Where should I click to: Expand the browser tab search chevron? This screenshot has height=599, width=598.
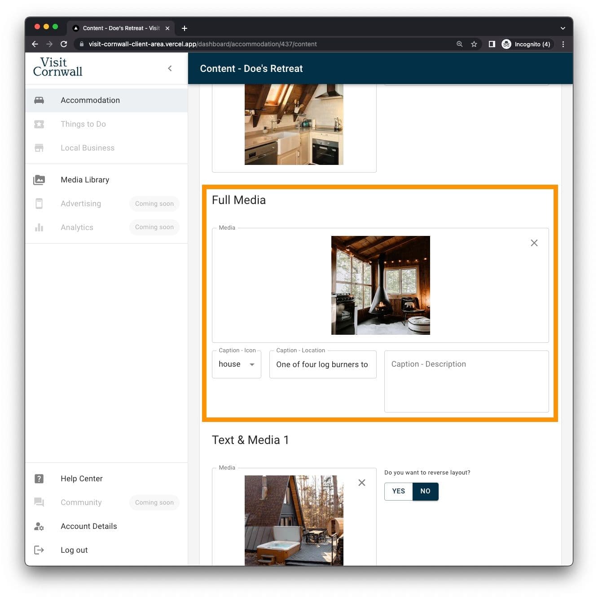coord(563,28)
